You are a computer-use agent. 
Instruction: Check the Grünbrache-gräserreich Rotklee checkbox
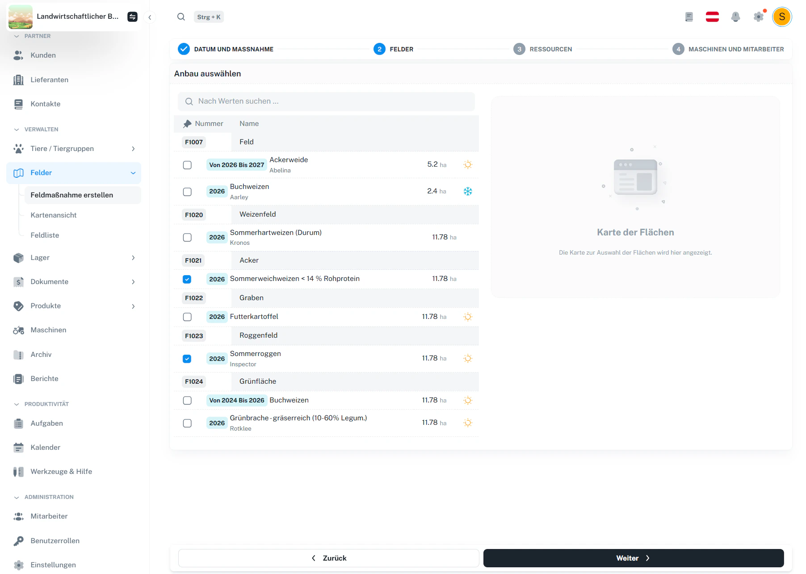[187, 423]
